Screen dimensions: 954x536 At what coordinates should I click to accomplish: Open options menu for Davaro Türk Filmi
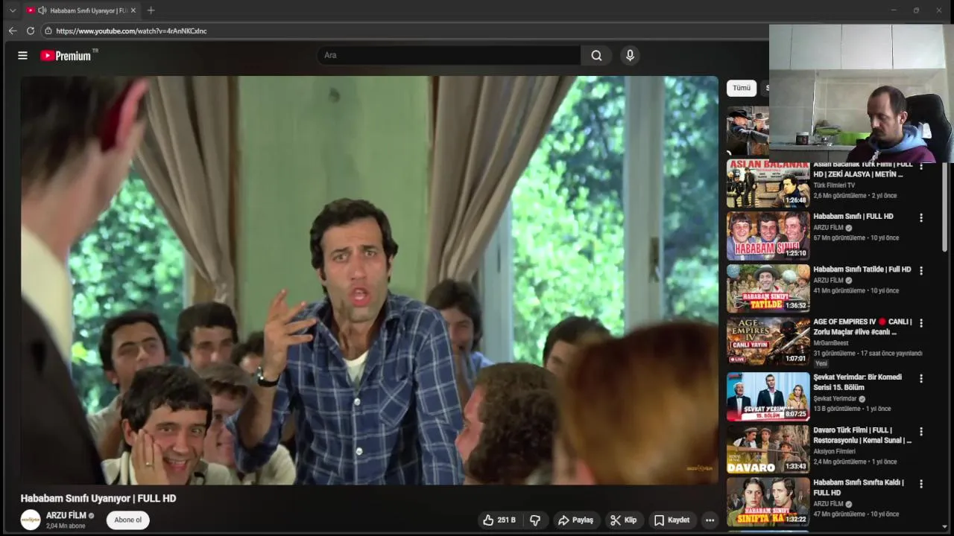921,432
